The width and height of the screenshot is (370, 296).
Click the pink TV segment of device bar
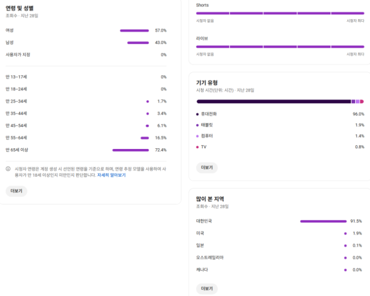pyautogui.click(x=362, y=101)
